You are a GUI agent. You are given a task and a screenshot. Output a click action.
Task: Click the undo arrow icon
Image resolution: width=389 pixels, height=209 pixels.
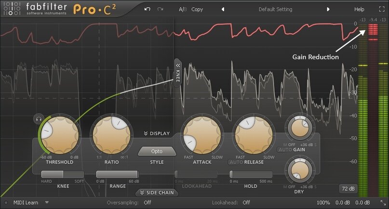[x=148, y=9]
